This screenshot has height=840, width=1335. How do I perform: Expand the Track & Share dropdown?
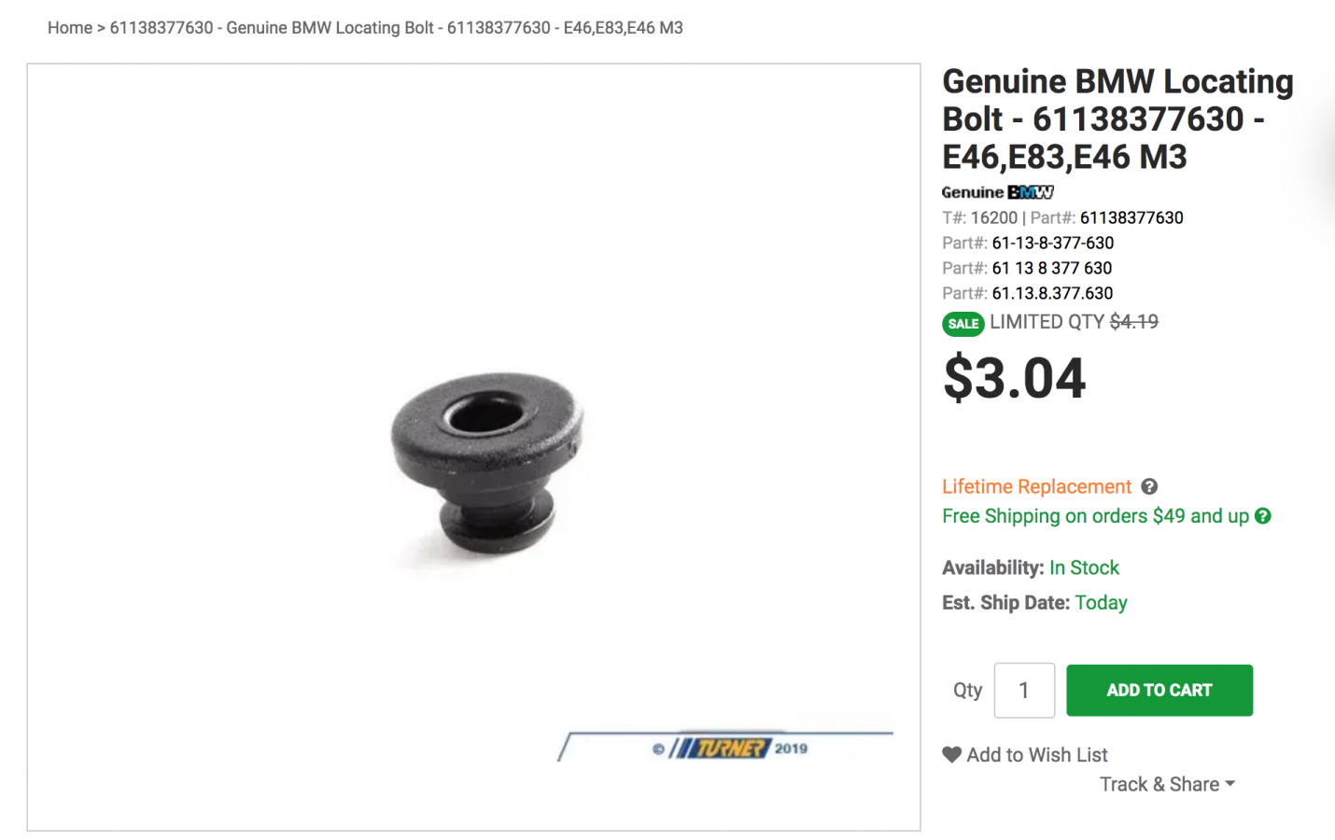coord(1167,784)
